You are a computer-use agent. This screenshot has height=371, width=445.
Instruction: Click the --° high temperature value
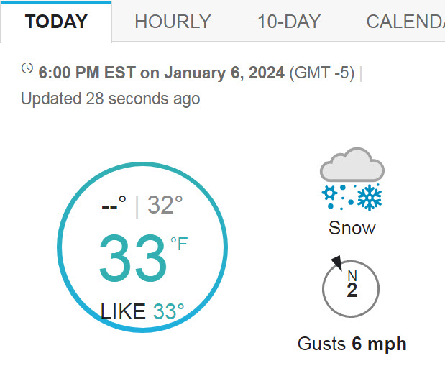[114, 205]
